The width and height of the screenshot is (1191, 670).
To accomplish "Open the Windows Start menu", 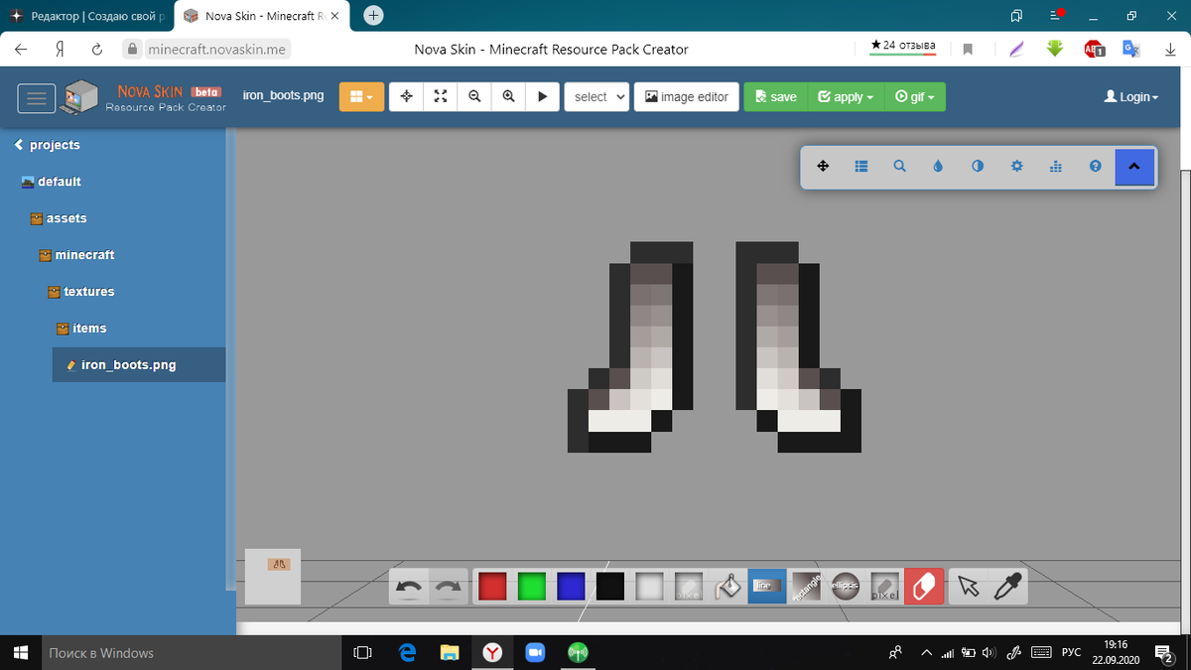I will pyautogui.click(x=20, y=653).
